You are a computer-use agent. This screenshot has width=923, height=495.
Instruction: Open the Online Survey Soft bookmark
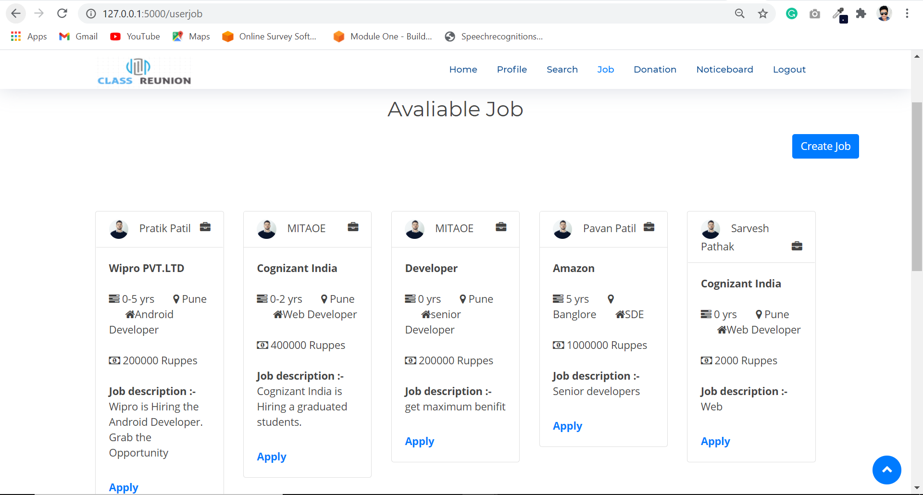click(x=269, y=37)
